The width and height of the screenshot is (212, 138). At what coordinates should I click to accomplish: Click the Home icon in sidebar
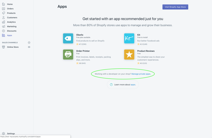tap(4, 4)
